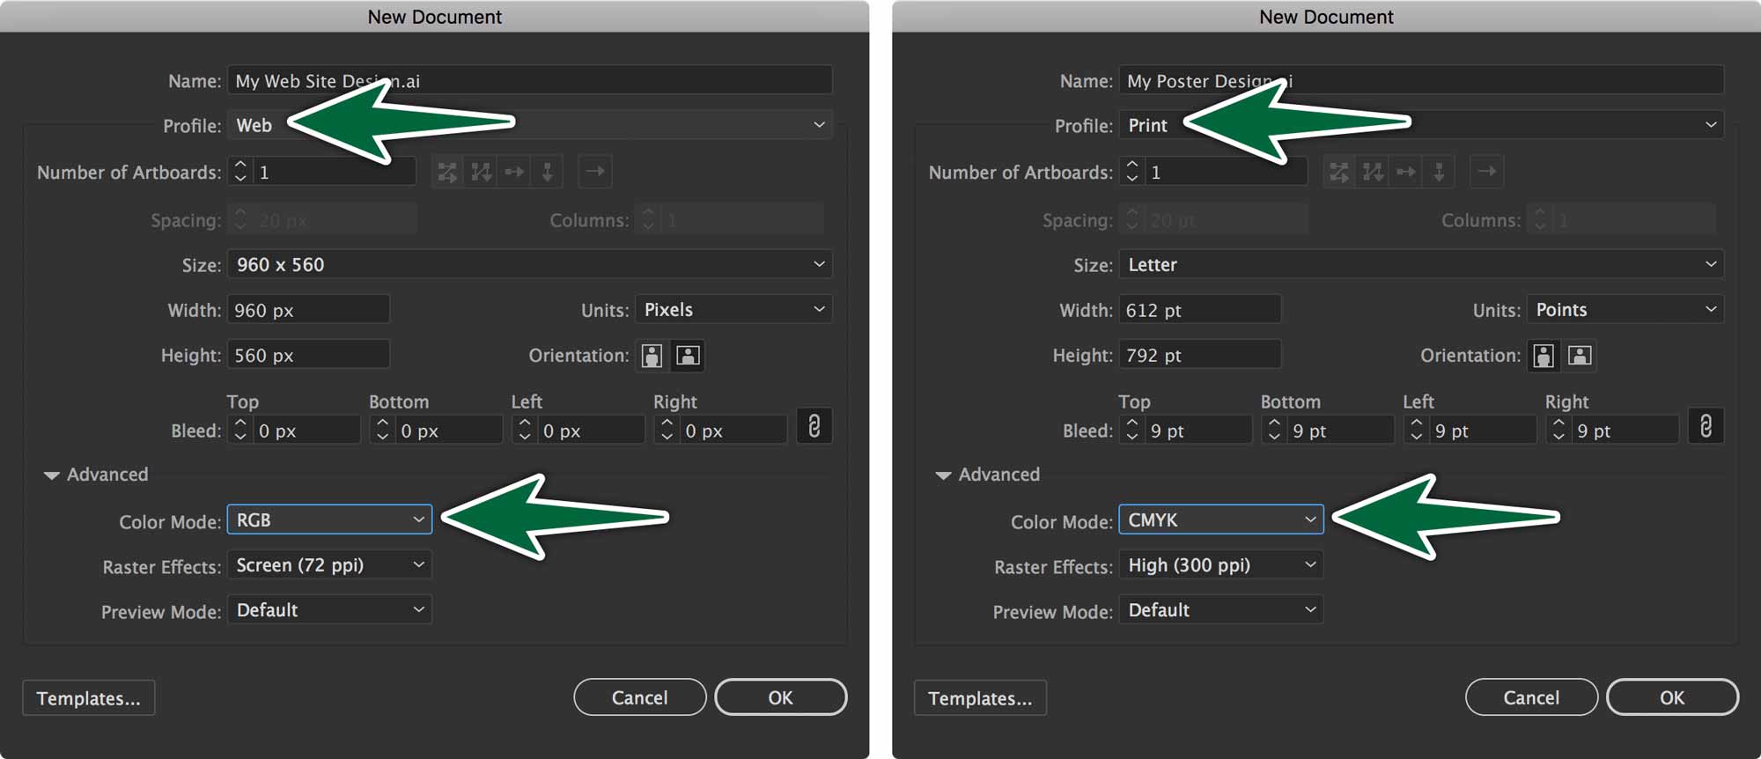Click Name field with My Web Site Design
The width and height of the screenshot is (1761, 759).
tap(530, 80)
